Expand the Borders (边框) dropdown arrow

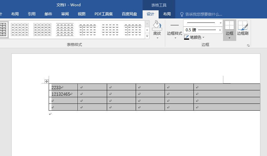(x=229, y=38)
